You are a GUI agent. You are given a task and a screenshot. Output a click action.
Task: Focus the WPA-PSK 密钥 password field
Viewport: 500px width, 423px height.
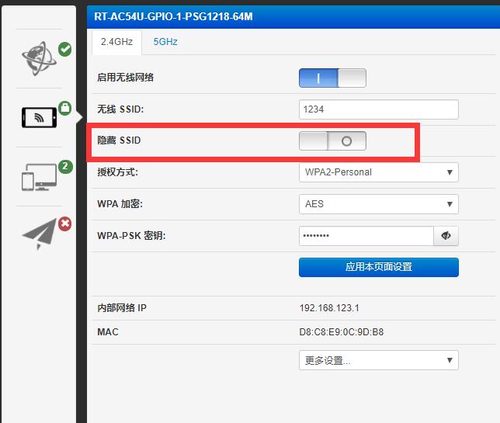pyautogui.click(x=366, y=236)
